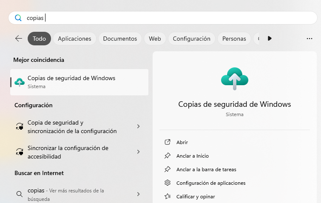Click the Calificar y opinar star icon
This screenshot has height=203, width=321.
(x=168, y=197)
